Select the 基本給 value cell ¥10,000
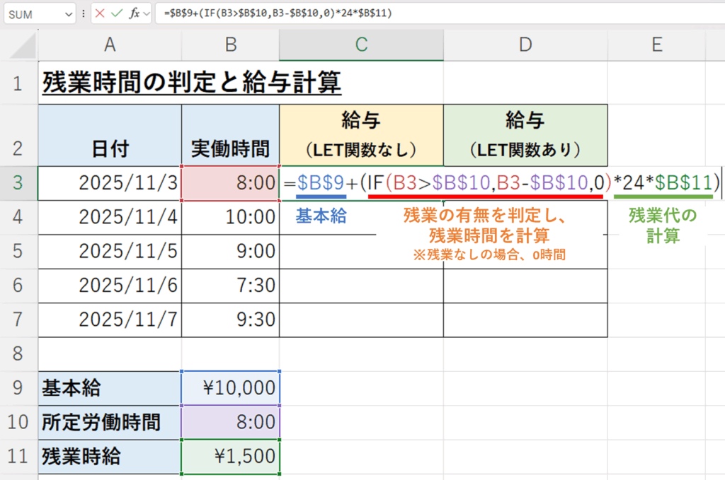This screenshot has width=725, height=480. point(231,387)
